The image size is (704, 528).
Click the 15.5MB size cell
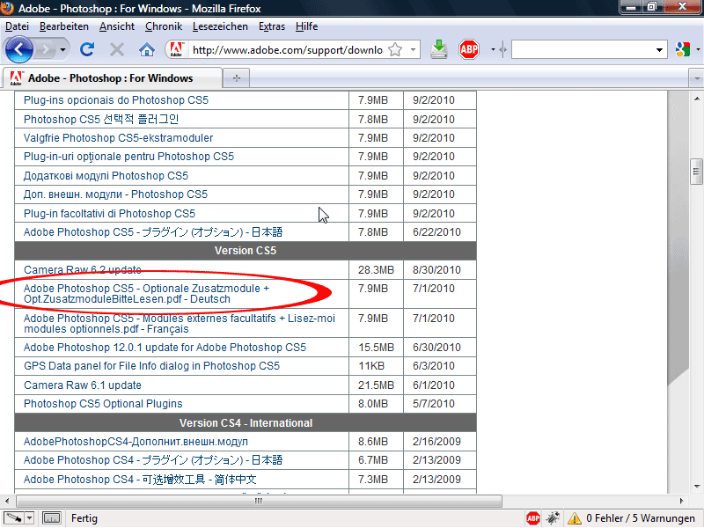point(376,348)
